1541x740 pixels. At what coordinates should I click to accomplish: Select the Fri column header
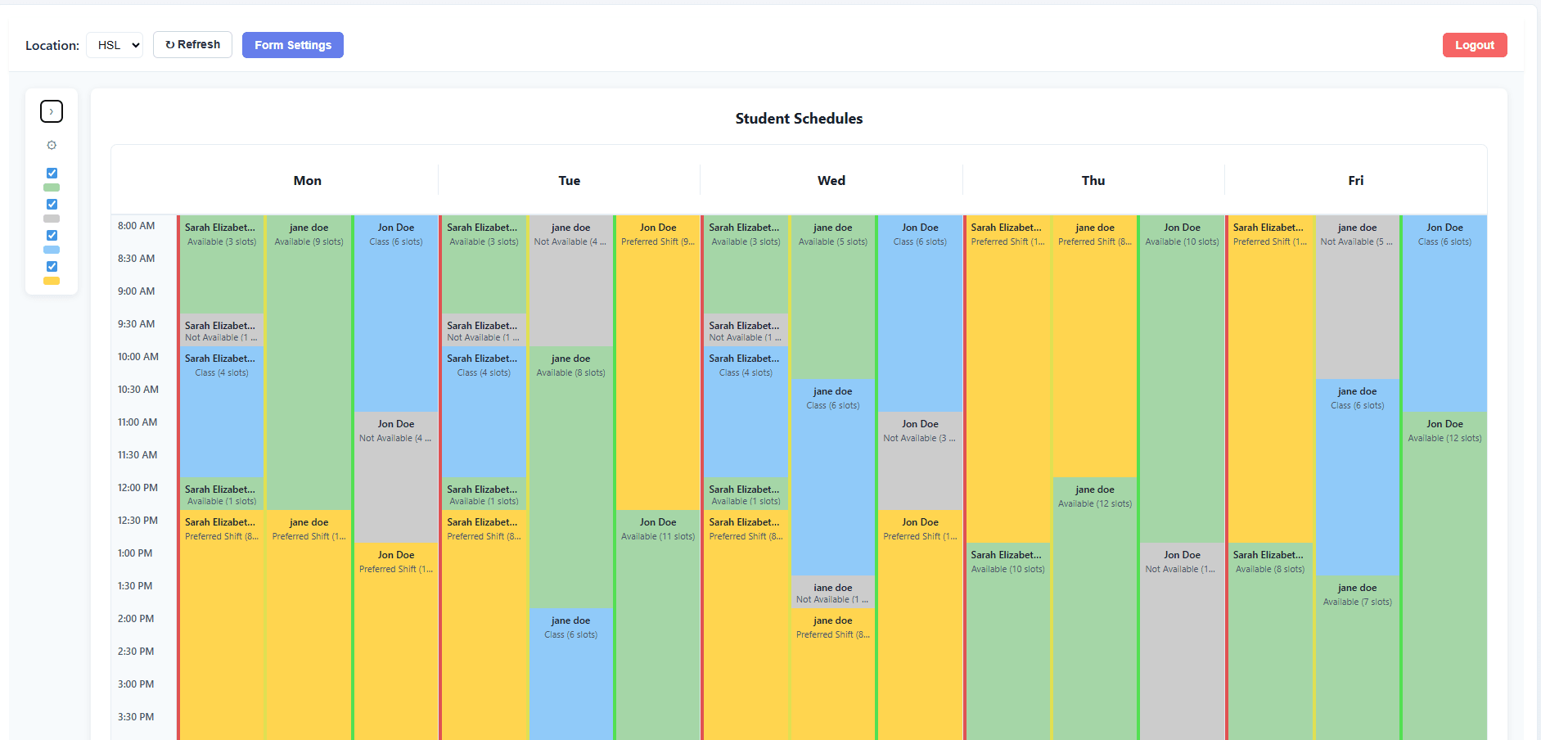[1356, 181]
